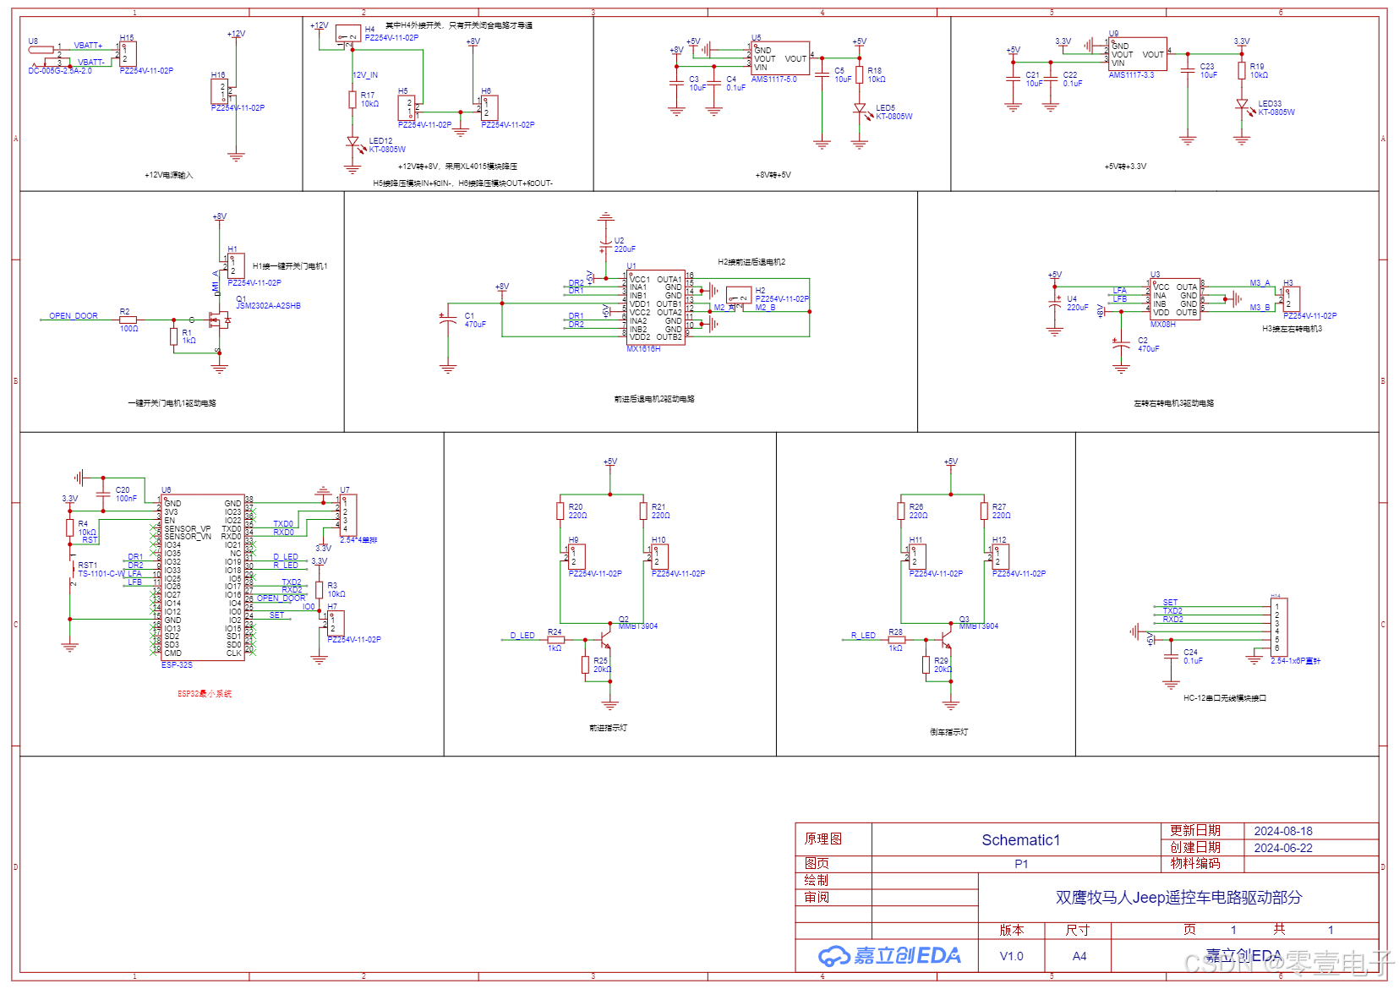Select the U7 four-pin header
This screenshot has height=989, width=1399.
tap(348, 516)
